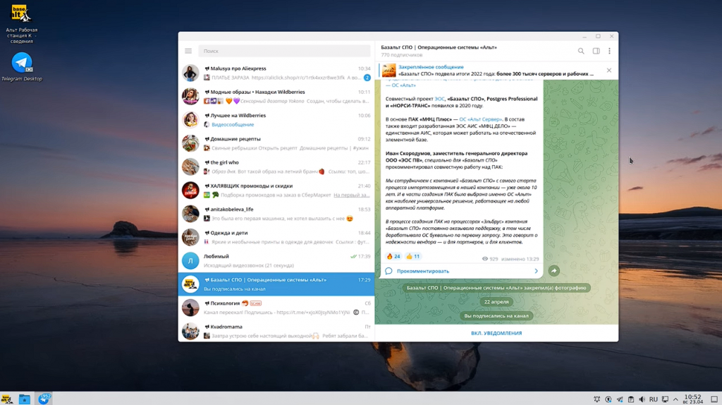
Task: Open Прокомментировать comments link
Action: point(423,271)
